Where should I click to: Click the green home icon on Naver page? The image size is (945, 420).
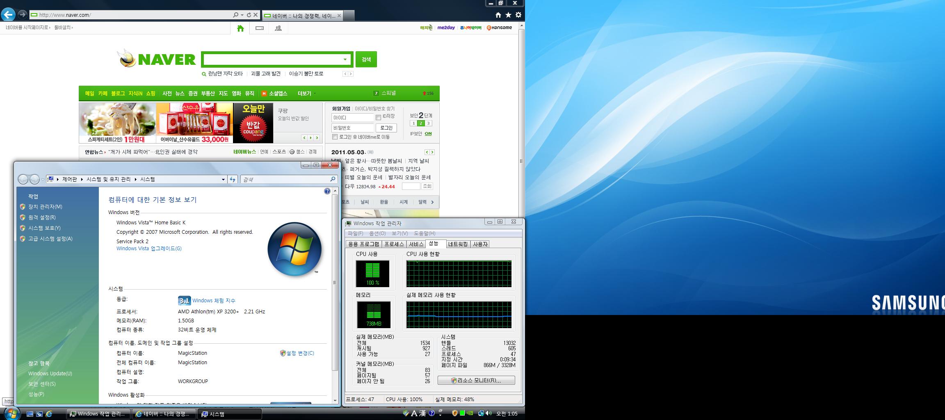(x=240, y=28)
